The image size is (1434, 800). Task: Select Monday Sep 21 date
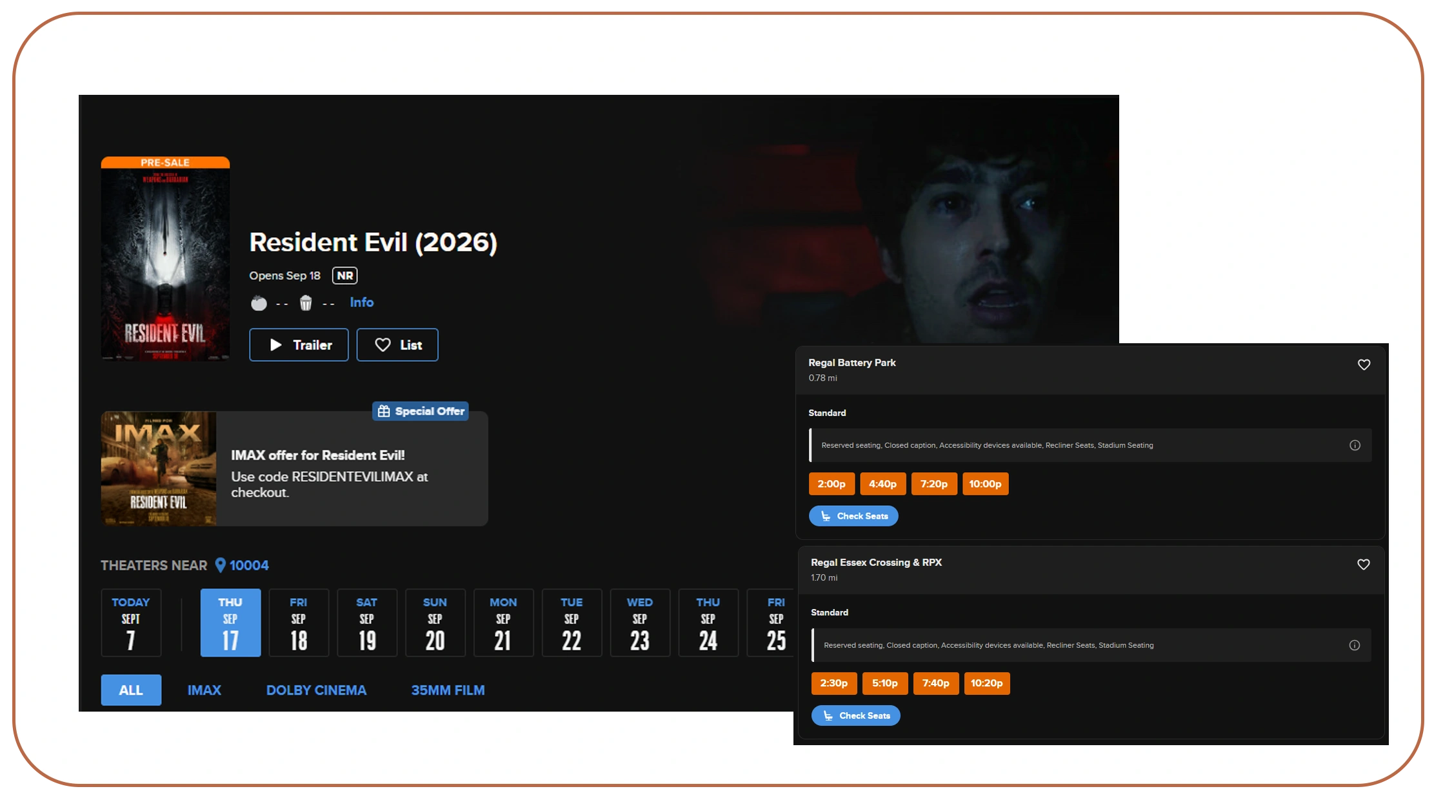click(503, 623)
